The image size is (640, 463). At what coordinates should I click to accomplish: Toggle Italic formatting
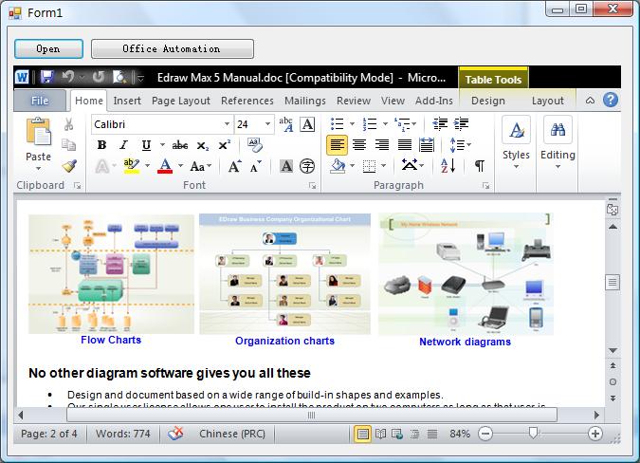click(x=123, y=145)
